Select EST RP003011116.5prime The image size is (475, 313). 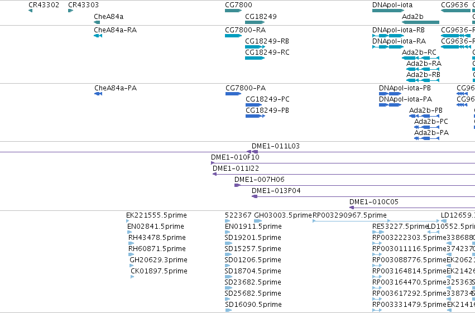click(377, 254)
